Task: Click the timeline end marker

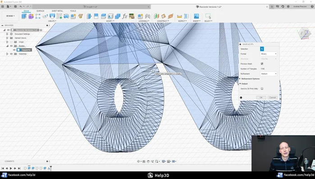Action: [51, 168]
